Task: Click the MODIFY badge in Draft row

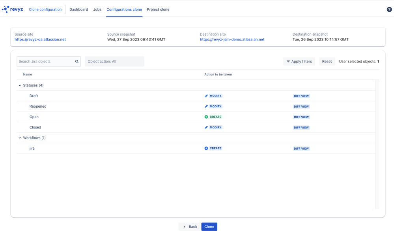Action: (216, 96)
